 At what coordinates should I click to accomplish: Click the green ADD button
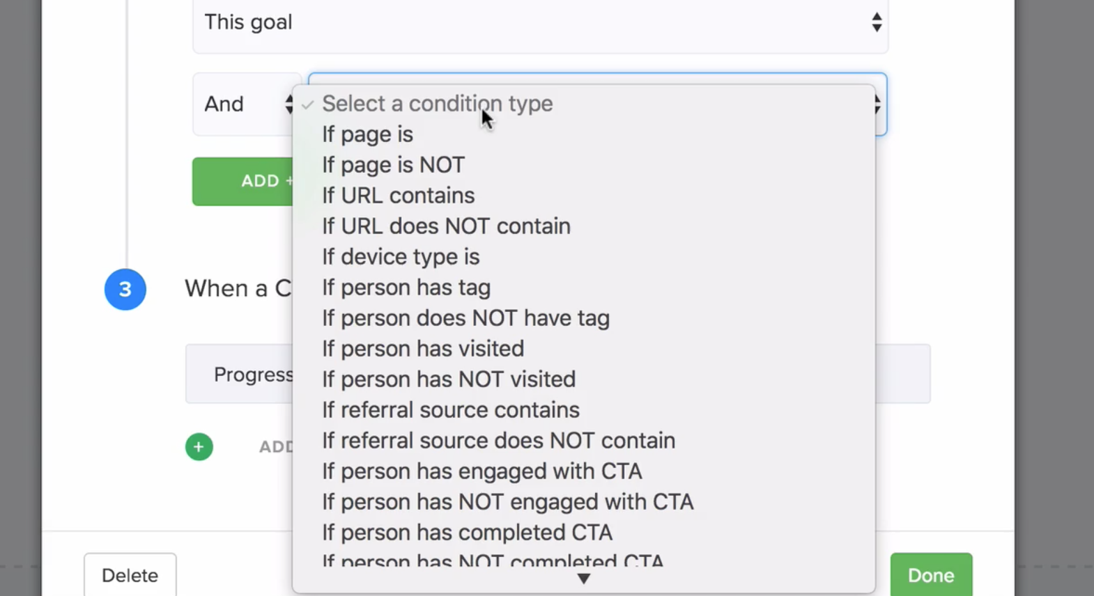tap(244, 181)
